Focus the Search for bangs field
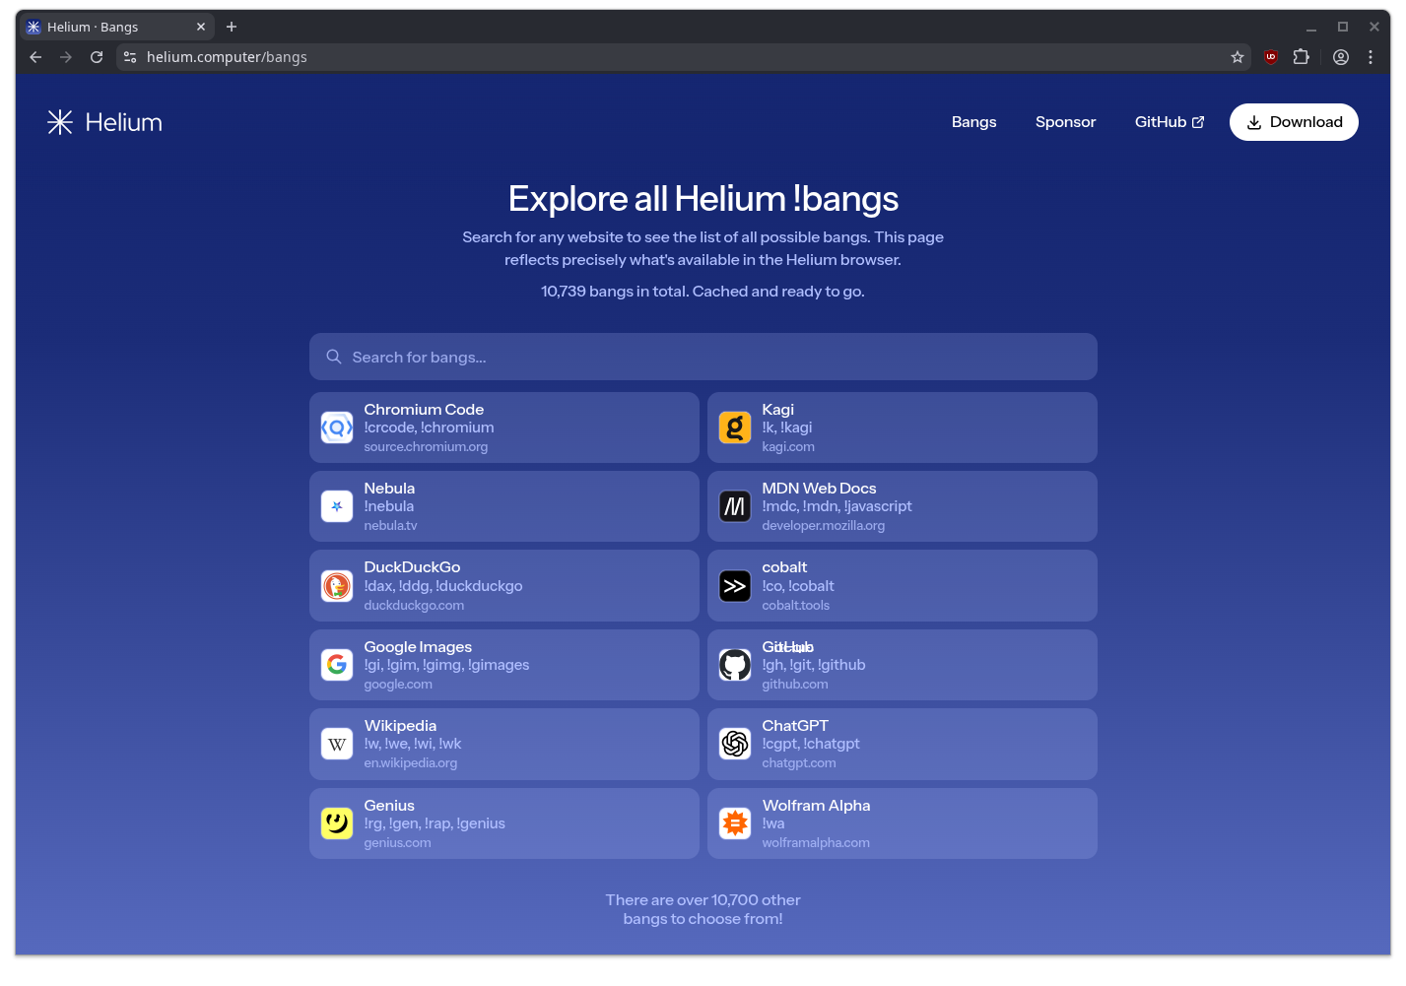 coord(703,357)
